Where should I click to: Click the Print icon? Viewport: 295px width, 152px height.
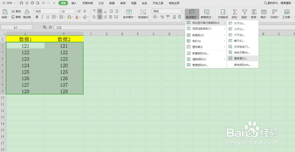tap(32, 3)
